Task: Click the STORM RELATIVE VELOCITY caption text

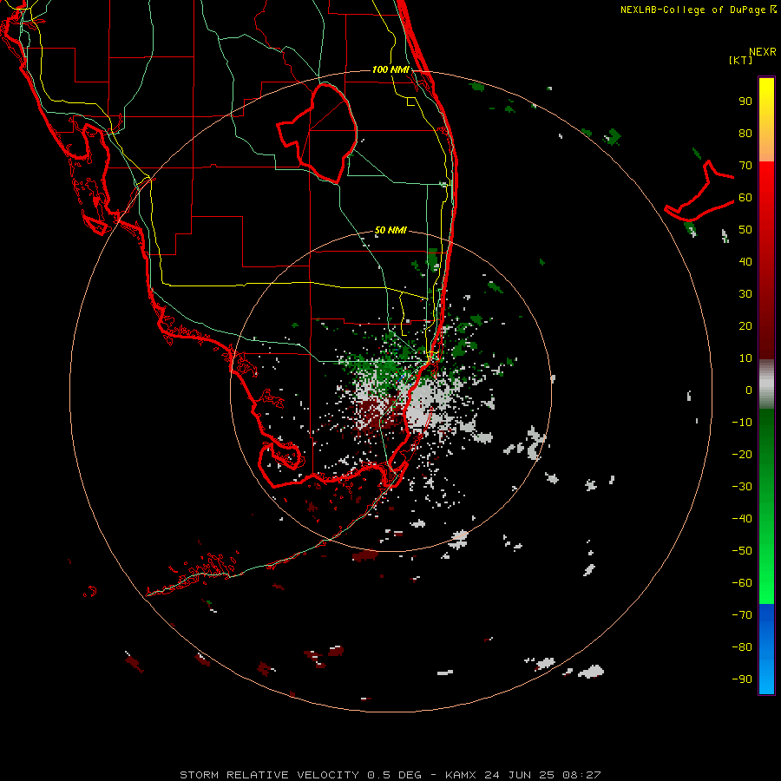Action: [269, 775]
